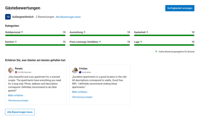Screen dimensions: 206x120
Task: Click the Australien flag icon
Action: pyautogui.click(x=80, y=72)
